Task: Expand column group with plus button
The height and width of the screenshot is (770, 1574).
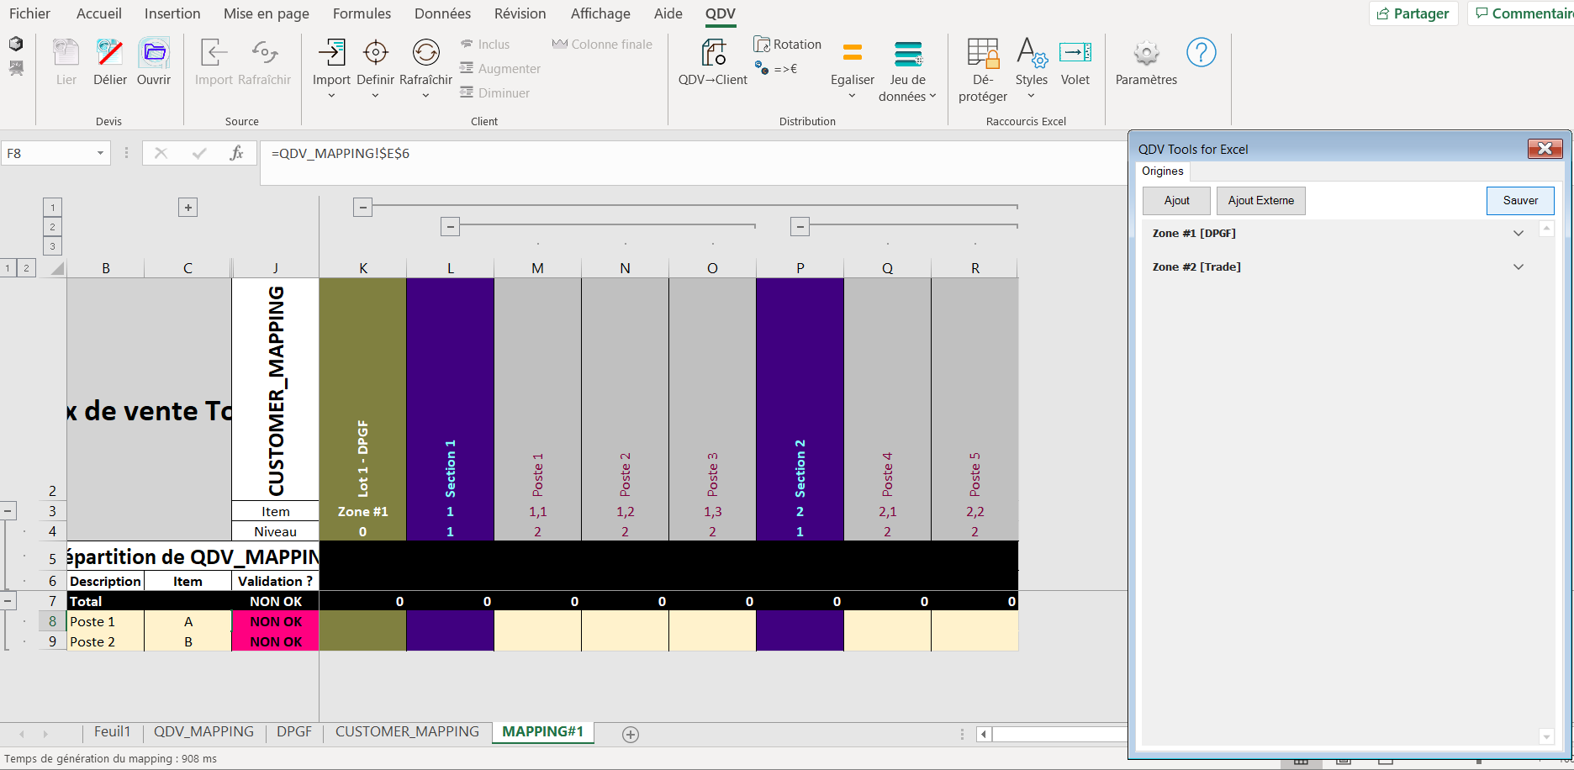Action: [188, 208]
